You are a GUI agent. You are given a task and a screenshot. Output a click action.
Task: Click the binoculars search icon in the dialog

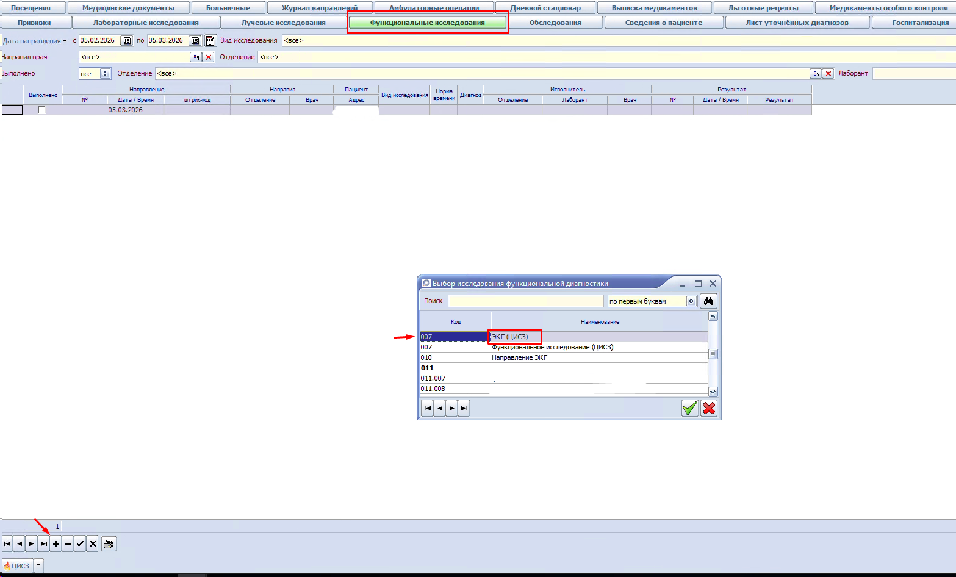pyautogui.click(x=708, y=301)
